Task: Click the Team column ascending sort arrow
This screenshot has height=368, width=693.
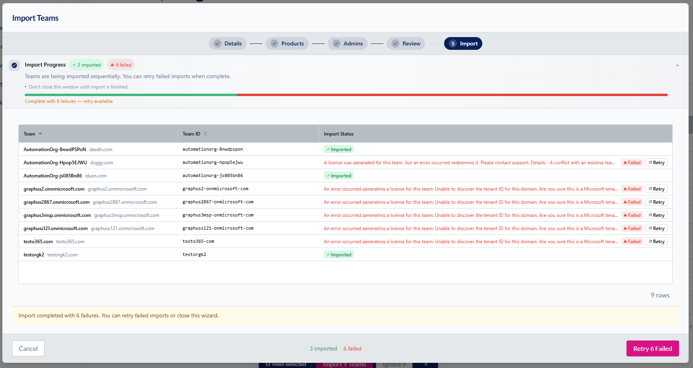Action: tap(40, 134)
